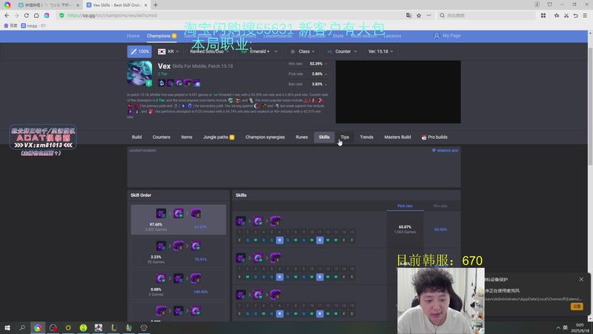Open the League of Legends taskbar icon
Screen dimensions: 593x334
pos(113,327)
